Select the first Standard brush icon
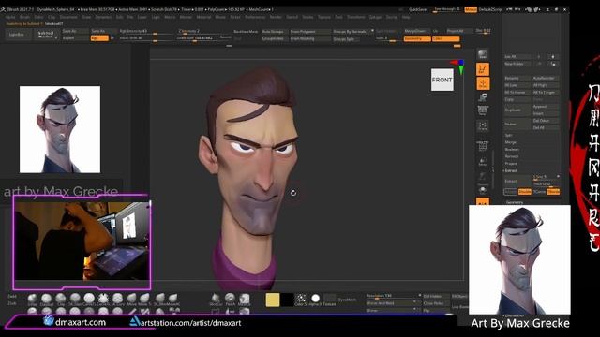This screenshot has width=600, height=337. pos(32,299)
